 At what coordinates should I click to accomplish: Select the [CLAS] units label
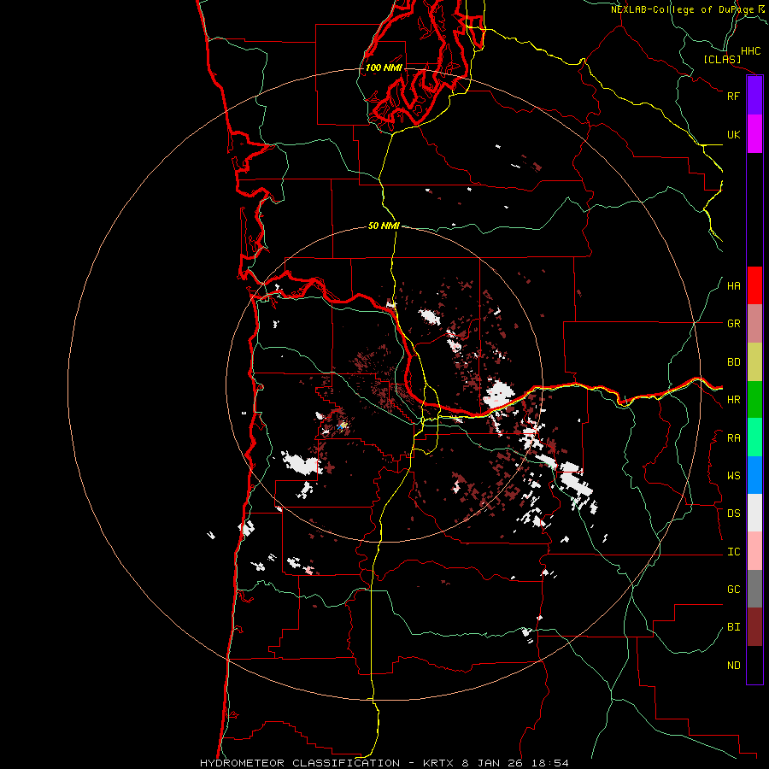click(x=722, y=59)
